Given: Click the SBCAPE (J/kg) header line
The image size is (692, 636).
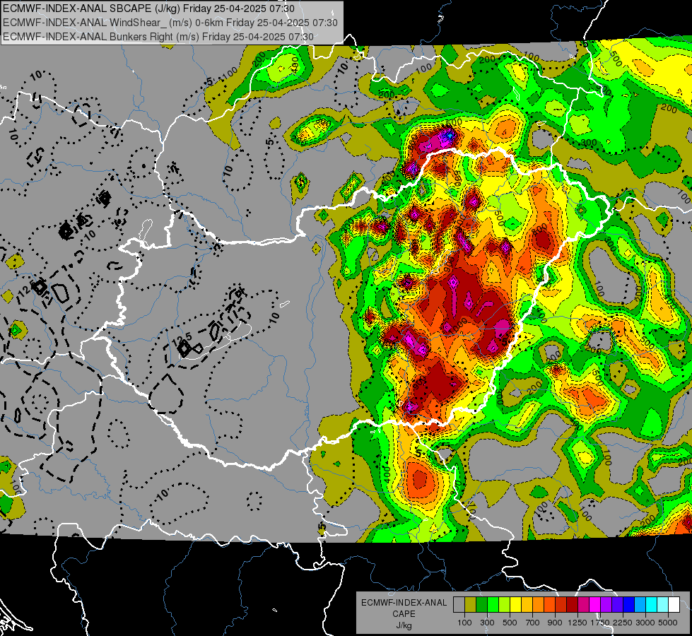Looking at the screenshot, I should click(x=149, y=8).
